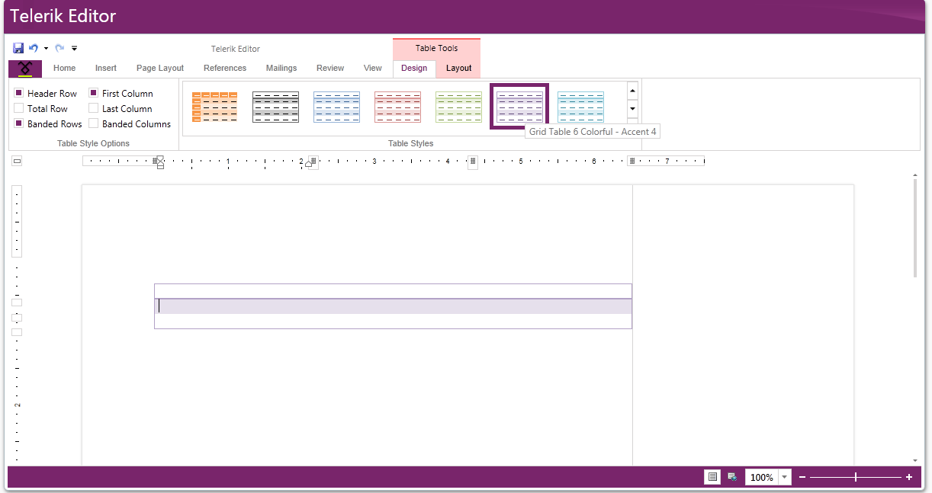Select the orange table style thumbnail
Image resolution: width=932 pixels, height=493 pixels.
214,106
